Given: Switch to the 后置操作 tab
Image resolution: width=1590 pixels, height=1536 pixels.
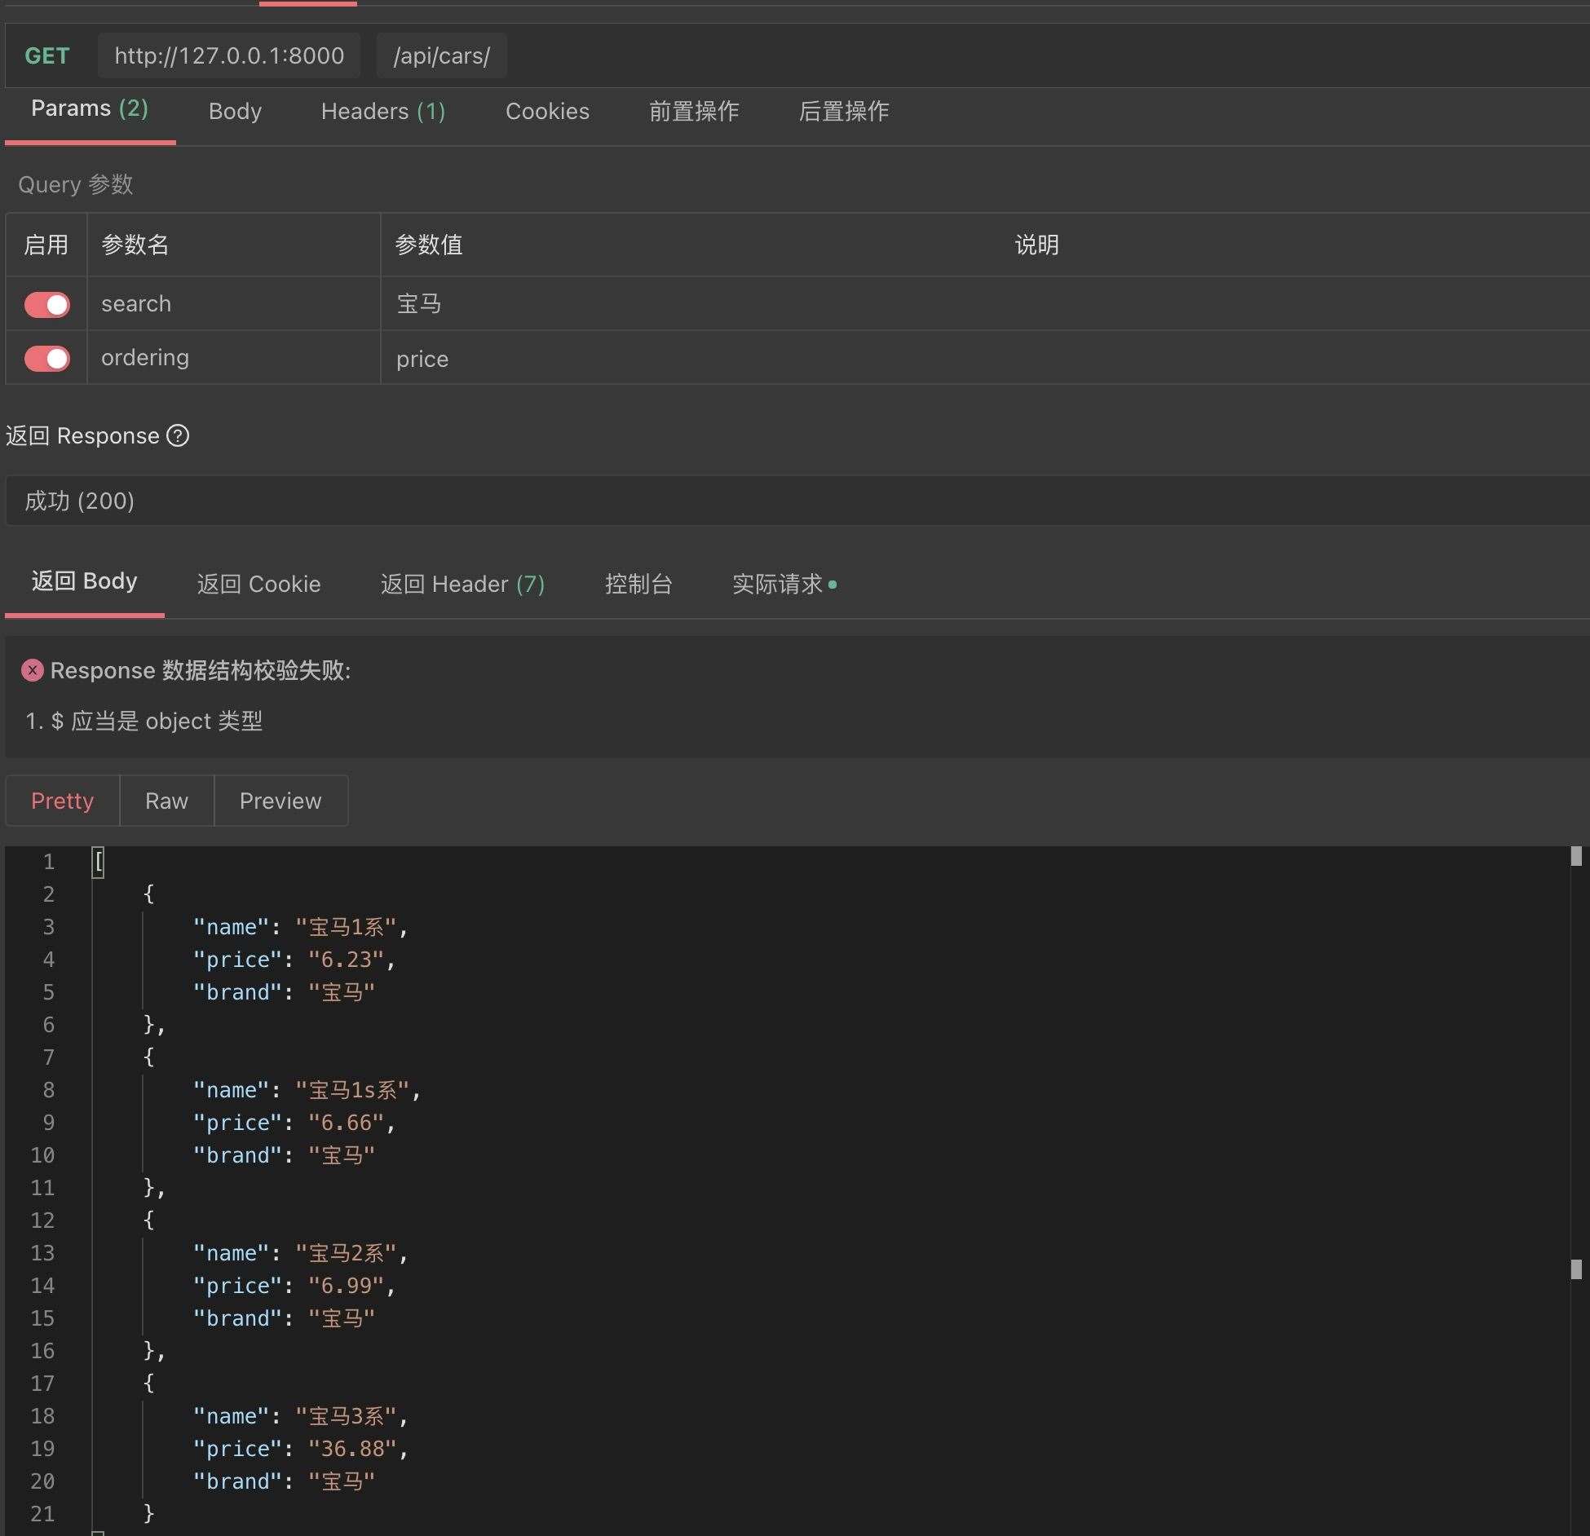Looking at the screenshot, I should pyautogui.click(x=843, y=111).
